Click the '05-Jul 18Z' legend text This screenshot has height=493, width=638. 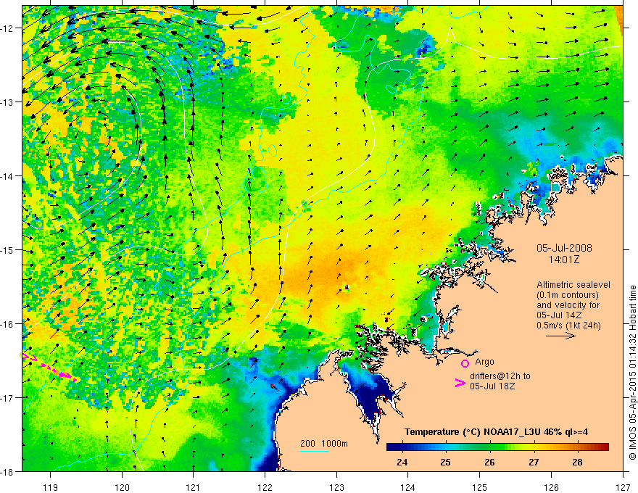[492, 386]
